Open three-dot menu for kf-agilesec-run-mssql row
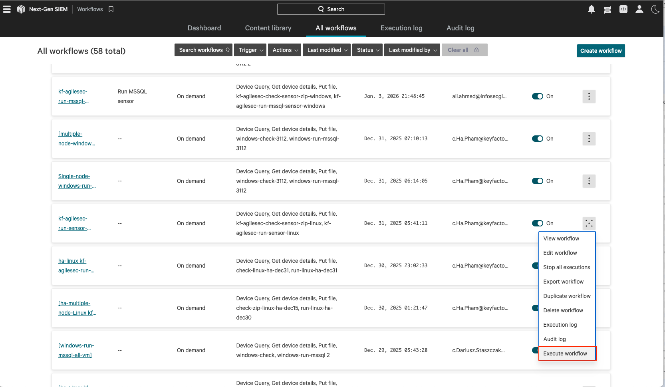This screenshot has height=387, width=665. [589, 96]
